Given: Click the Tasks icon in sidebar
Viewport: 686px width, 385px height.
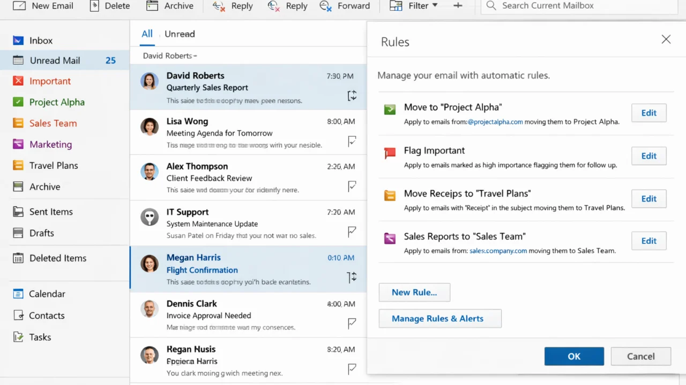Looking at the screenshot, I should tap(18, 337).
